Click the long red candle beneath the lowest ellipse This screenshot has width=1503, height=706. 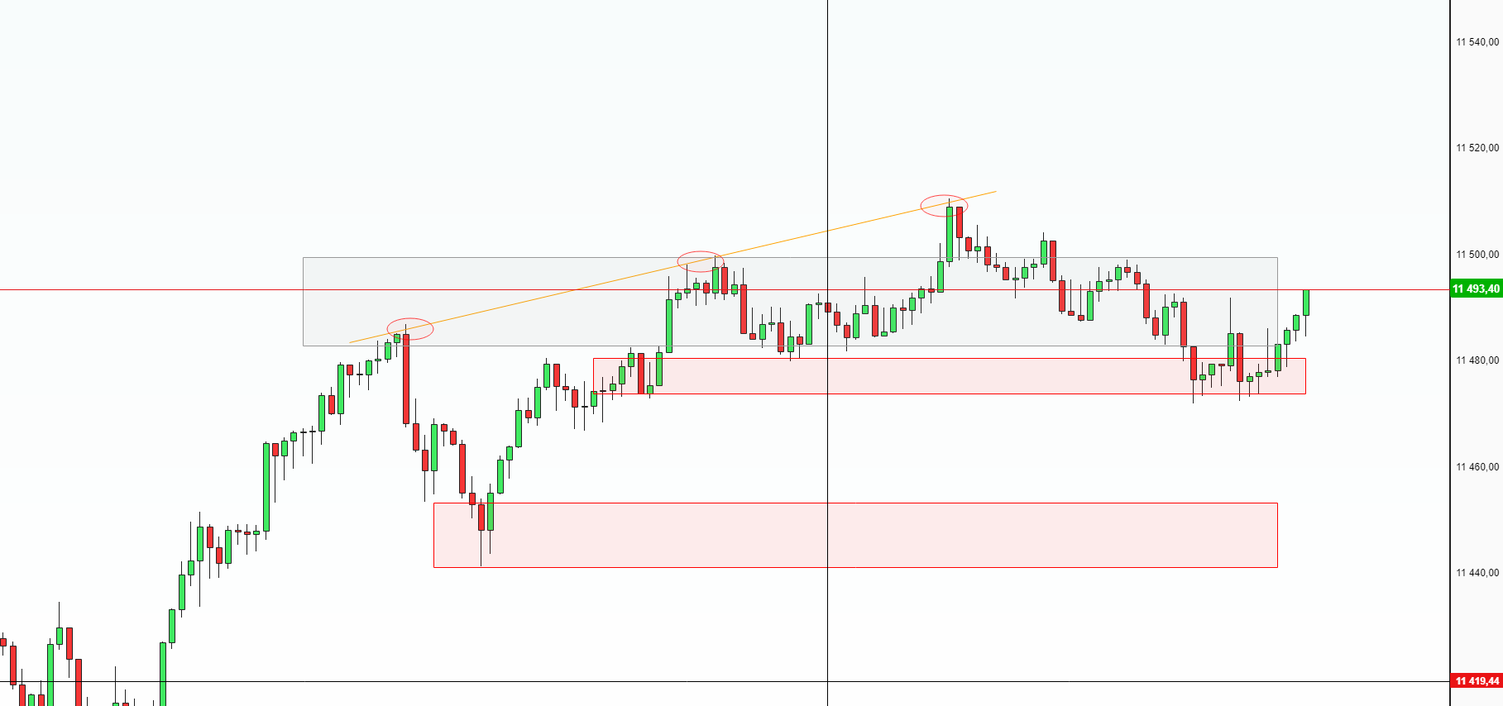[405, 379]
